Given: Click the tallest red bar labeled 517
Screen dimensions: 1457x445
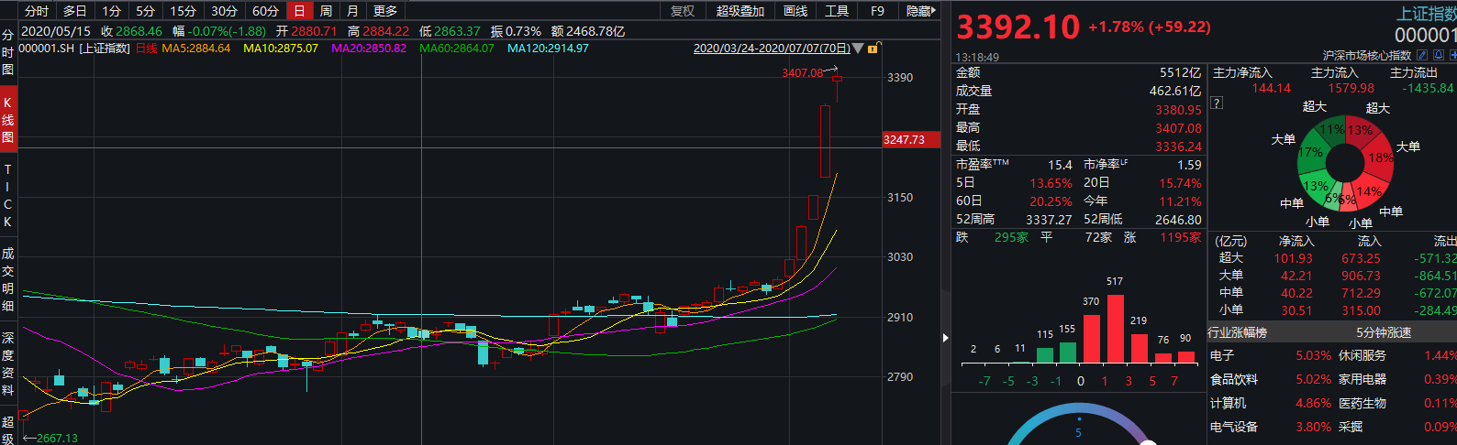Looking at the screenshot, I should (x=1115, y=329).
